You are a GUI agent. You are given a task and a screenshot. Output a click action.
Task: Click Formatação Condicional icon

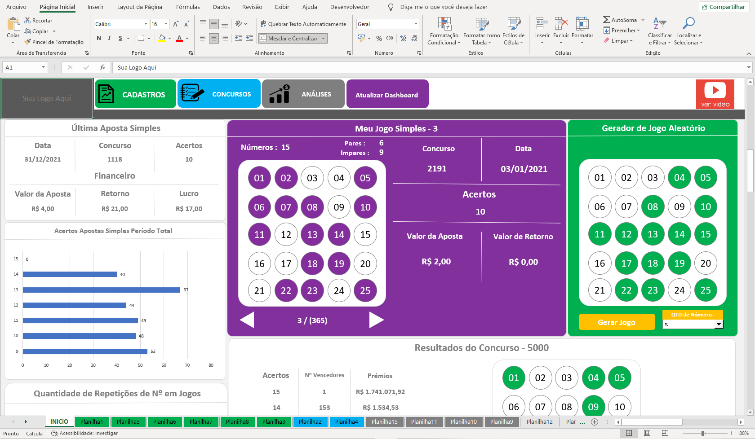pyautogui.click(x=444, y=25)
